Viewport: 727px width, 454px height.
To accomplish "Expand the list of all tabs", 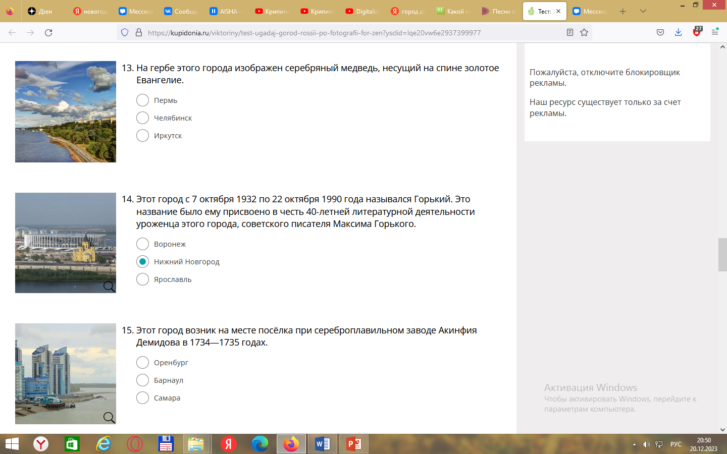I will click(643, 11).
